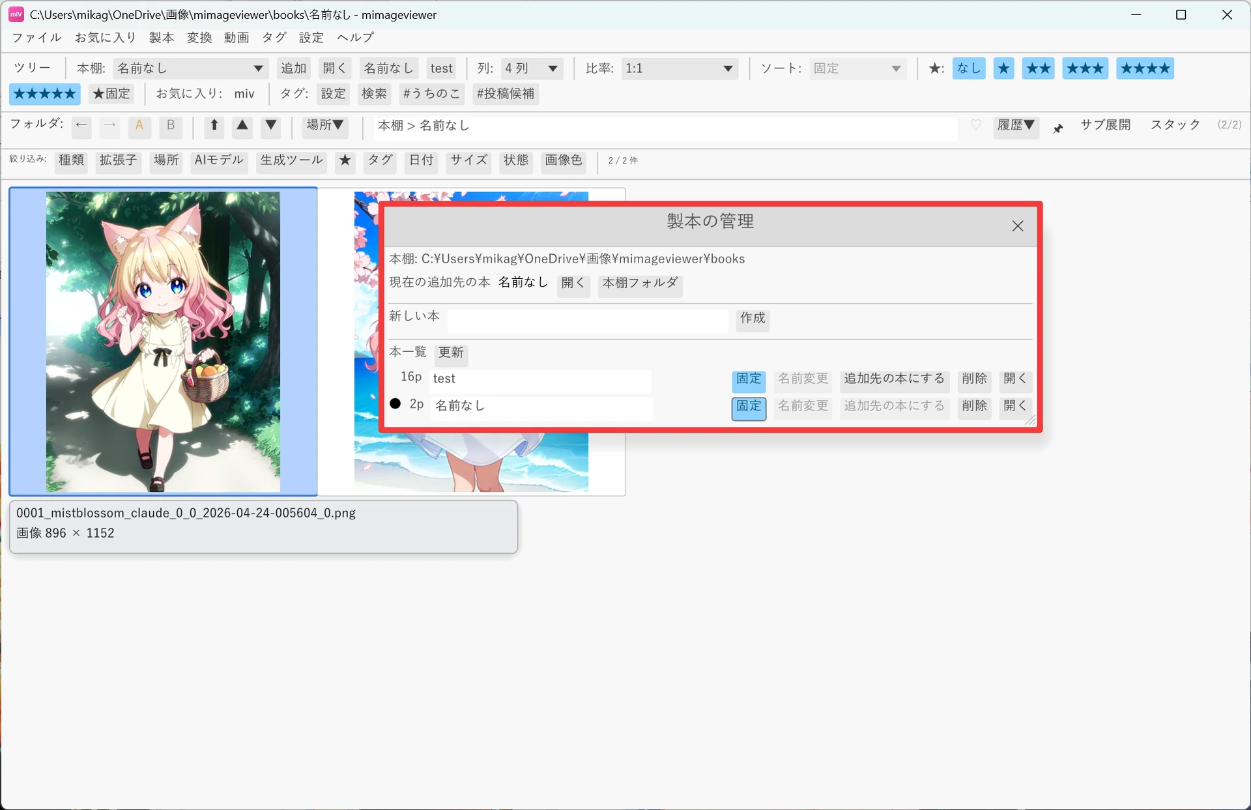Select the four-star rating filter

1145,68
